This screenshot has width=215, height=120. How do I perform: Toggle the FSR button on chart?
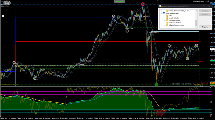tap(7, 3)
